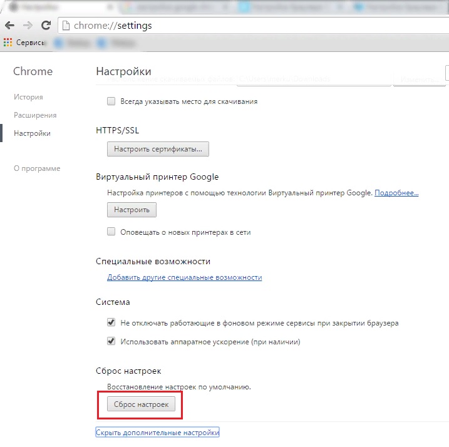
Task: Open О программе in the sidebar
Action: [37, 168]
